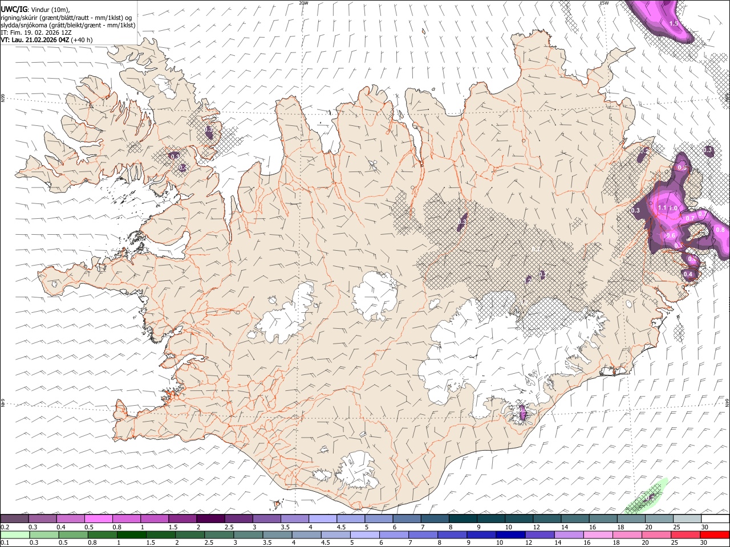Pick the bright red swatch after 30
Image resolution: width=730 pixels, height=547 pixels.
[715, 534]
